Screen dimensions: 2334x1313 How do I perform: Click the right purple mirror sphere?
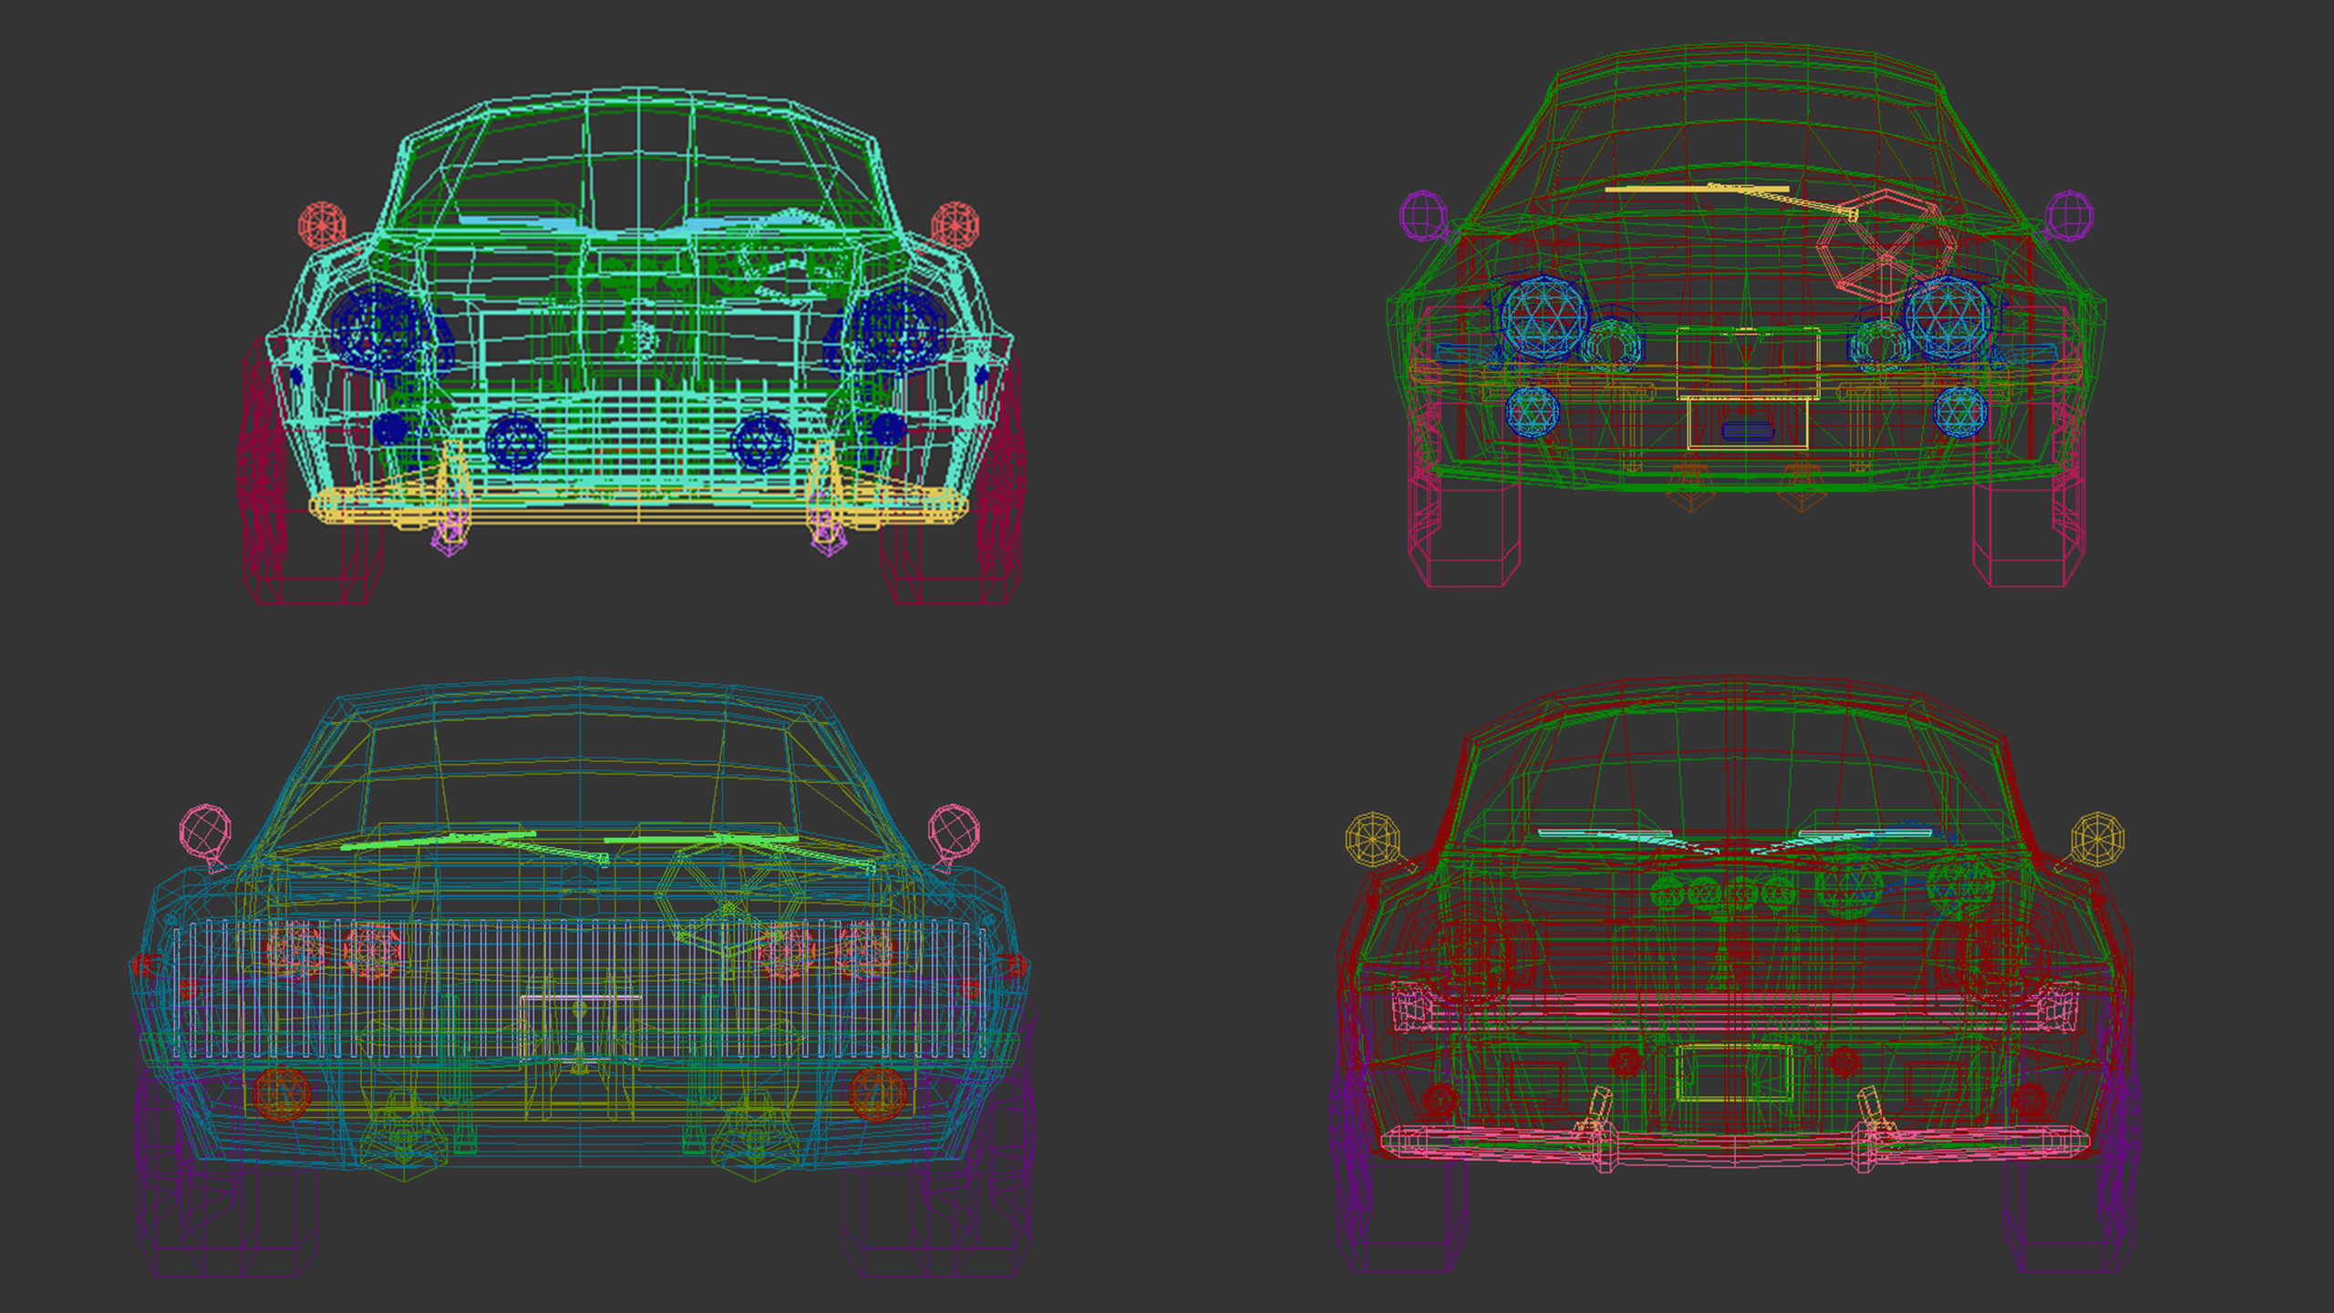point(2069,215)
